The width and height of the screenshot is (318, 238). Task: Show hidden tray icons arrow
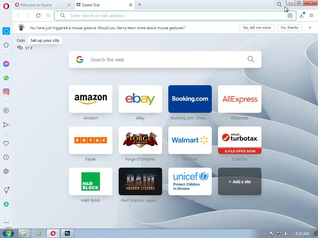coord(264,234)
